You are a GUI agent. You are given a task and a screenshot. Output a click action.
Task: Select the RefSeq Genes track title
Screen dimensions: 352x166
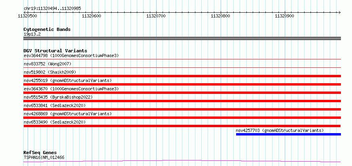[x=40, y=153]
